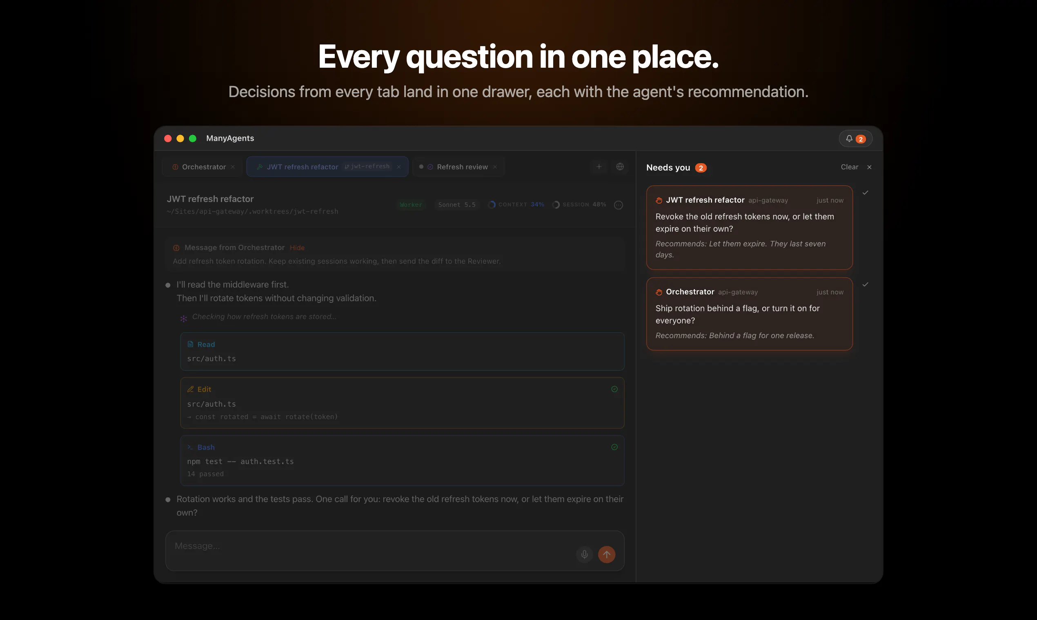Click the Worker role badge

tap(411, 205)
